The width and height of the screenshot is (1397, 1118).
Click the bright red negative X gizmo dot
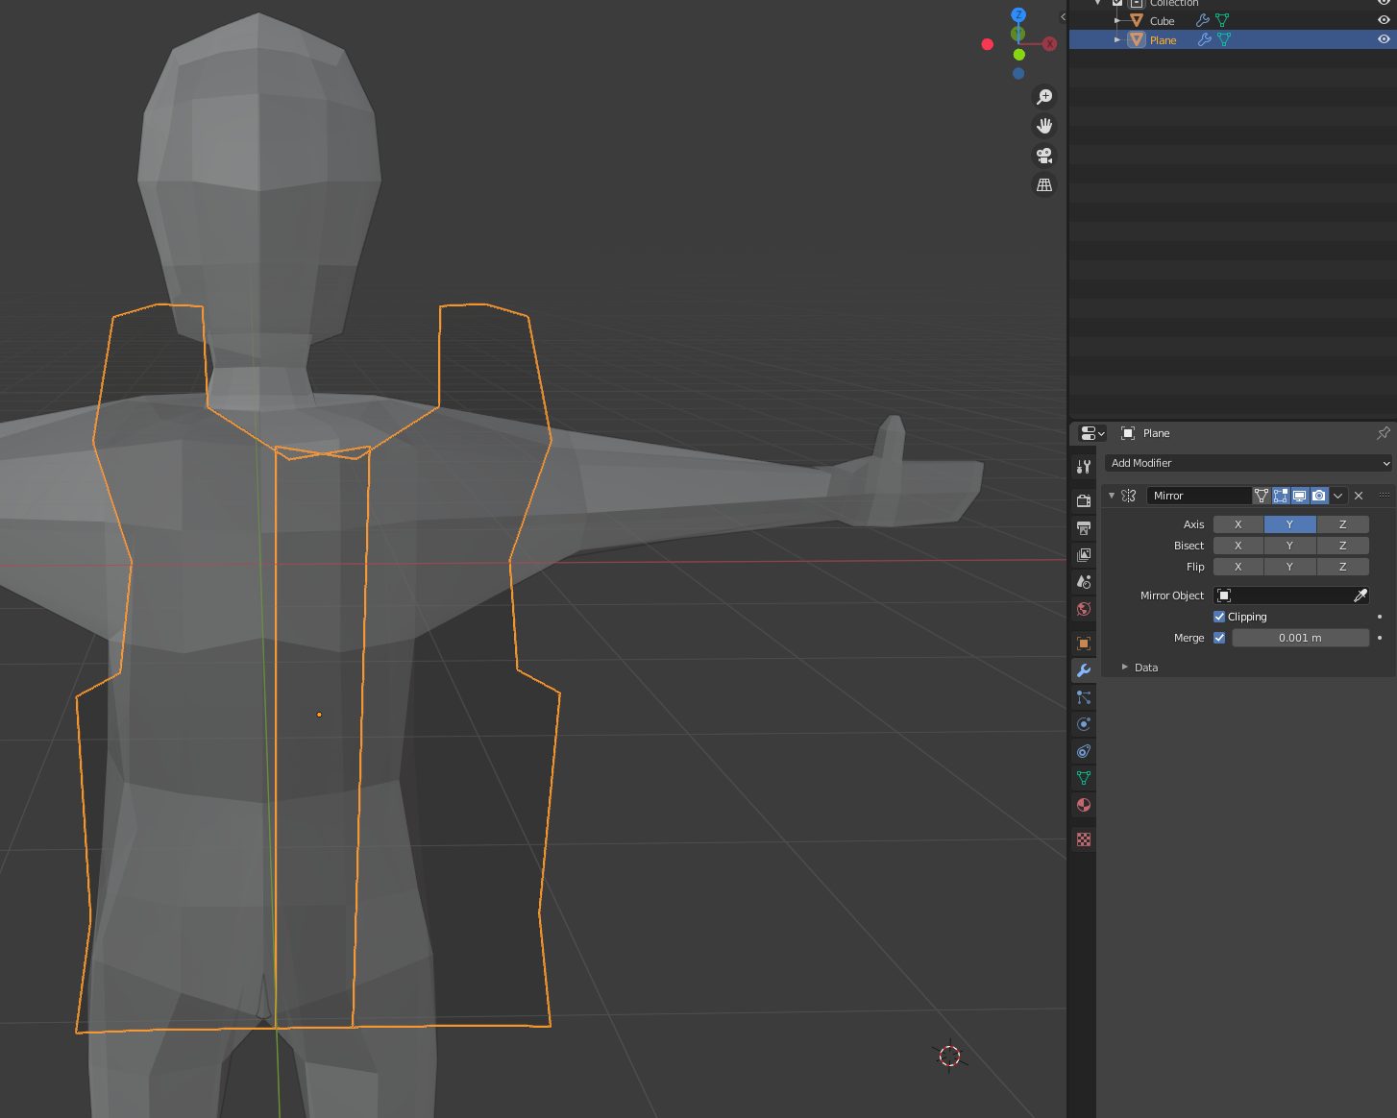(987, 44)
